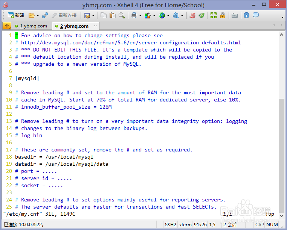Image resolution: width=287 pixels, height=230 pixels.
Task: Click the copy icon in toolbar
Action: [x=104, y=15]
